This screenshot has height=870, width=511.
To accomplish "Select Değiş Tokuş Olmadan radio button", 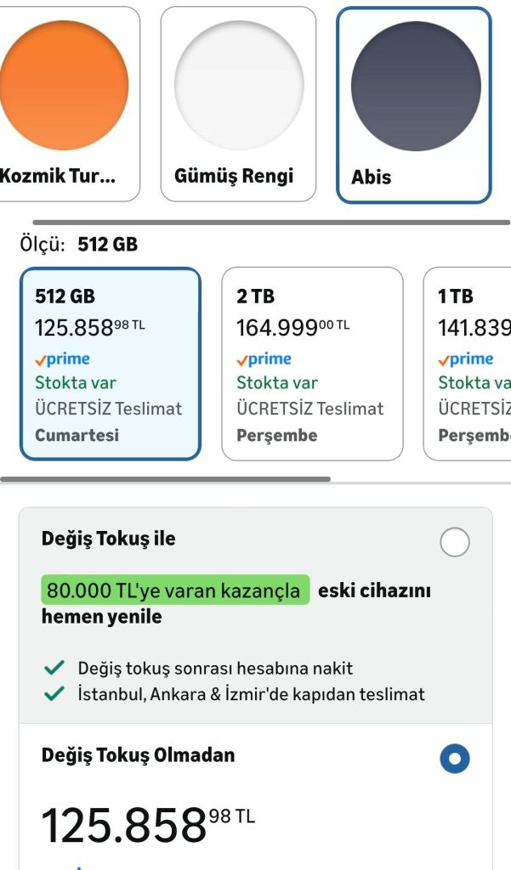I will click(455, 759).
